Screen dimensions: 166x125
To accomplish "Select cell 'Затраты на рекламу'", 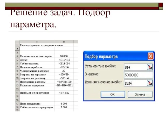I will click(x=37, y=78).
